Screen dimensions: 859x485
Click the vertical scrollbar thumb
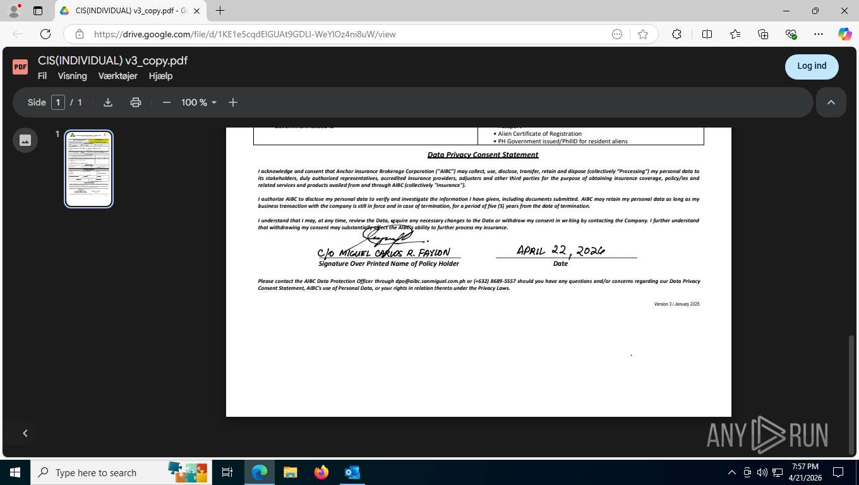pyautogui.click(x=851, y=395)
